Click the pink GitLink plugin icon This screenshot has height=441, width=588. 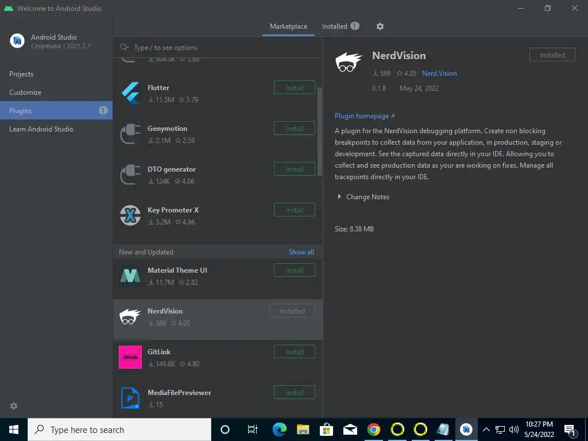click(x=130, y=357)
